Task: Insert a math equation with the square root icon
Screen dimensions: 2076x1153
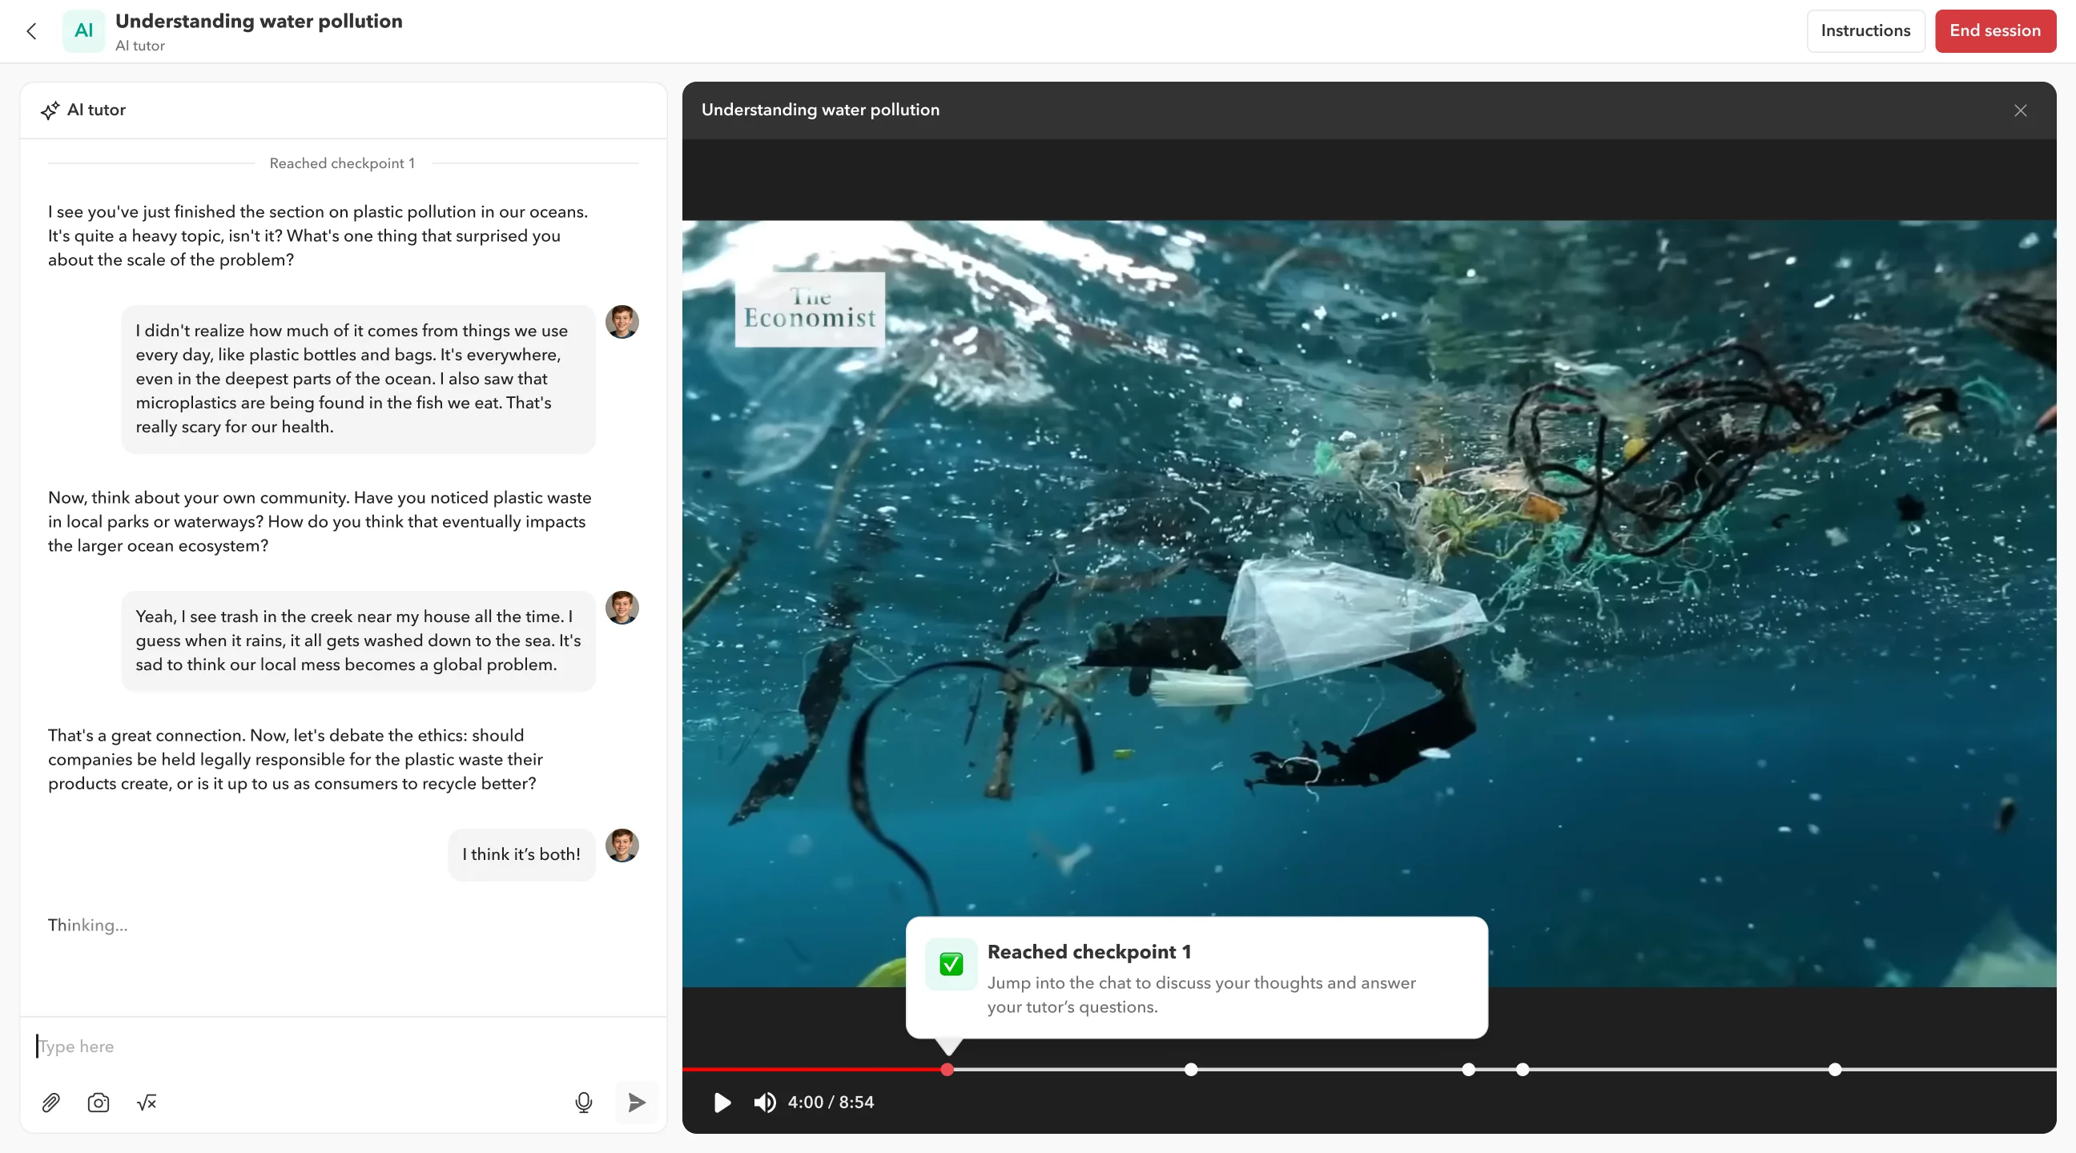Action: pyautogui.click(x=147, y=1103)
